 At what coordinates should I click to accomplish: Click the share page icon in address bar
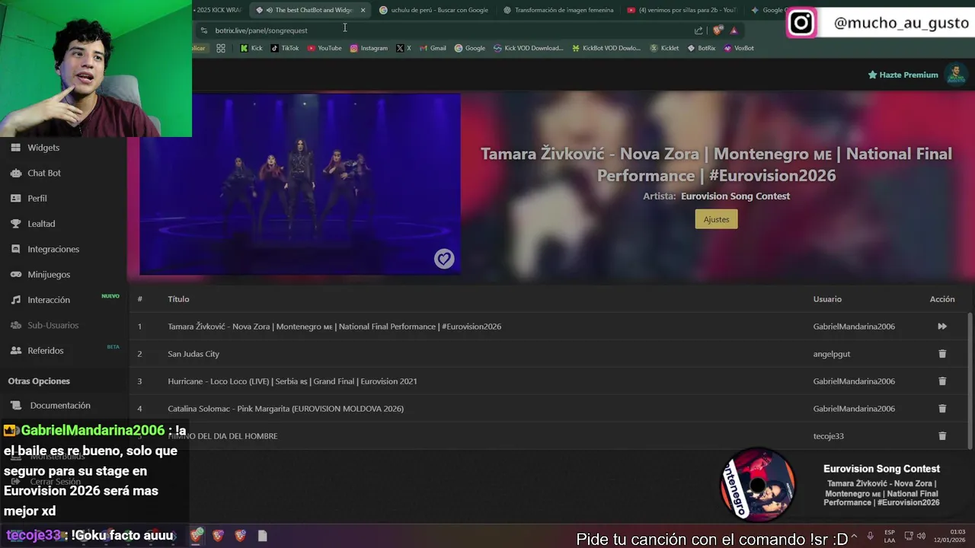pyautogui.click(x=698, y=30)
